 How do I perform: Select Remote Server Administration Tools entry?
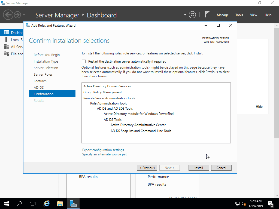point(109,98)
